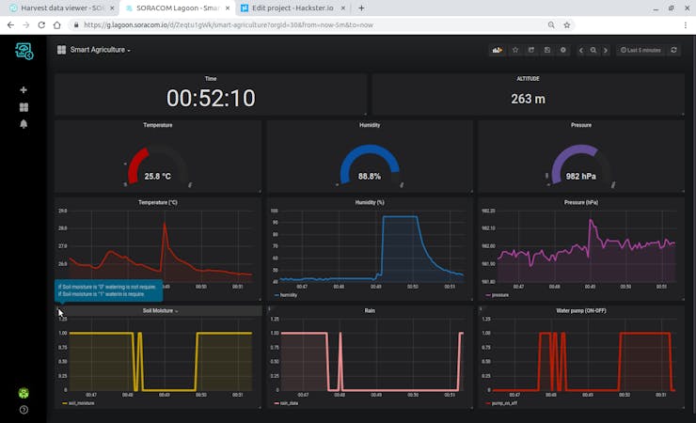The image size is (696, 423).
Task: Star the Smart Agriculture dashboard
Action: tap(515, 50)
